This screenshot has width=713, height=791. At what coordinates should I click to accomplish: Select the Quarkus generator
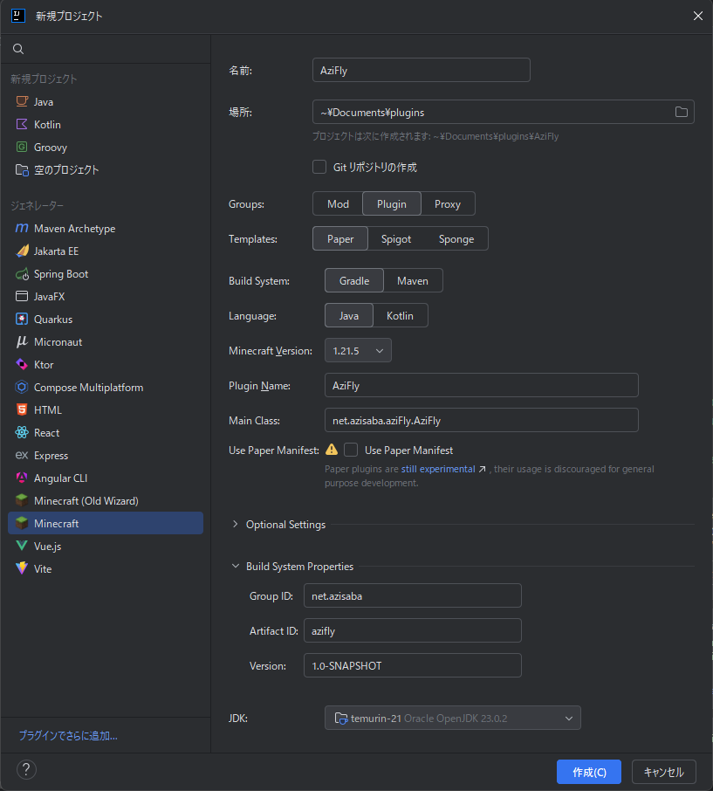click(x=52, y=320)
